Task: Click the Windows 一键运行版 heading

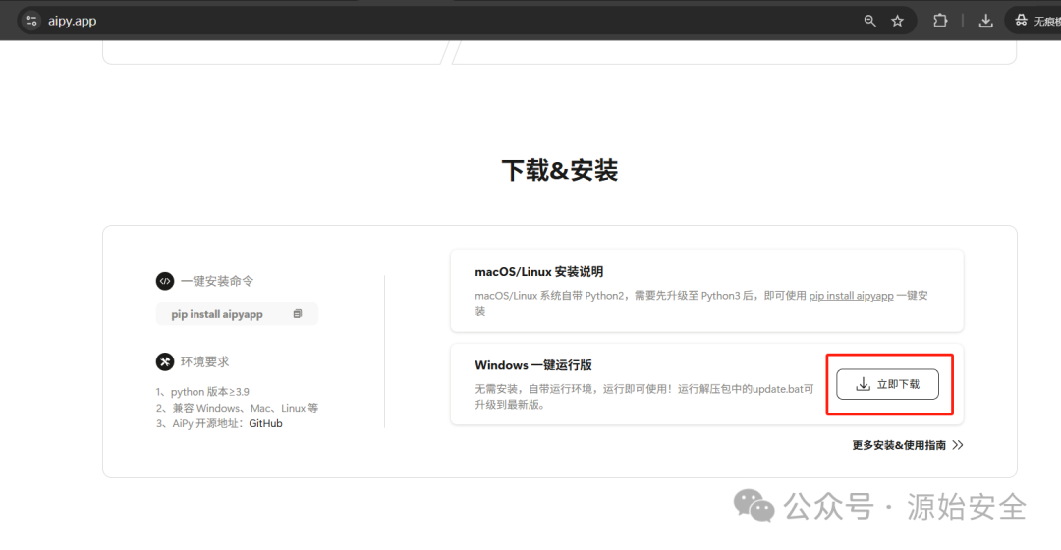Action: pyautogui.click(x=533, y=365)
